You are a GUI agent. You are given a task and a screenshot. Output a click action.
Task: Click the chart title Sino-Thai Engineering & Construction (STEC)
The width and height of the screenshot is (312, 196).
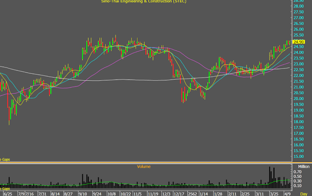tap(144, 1)
